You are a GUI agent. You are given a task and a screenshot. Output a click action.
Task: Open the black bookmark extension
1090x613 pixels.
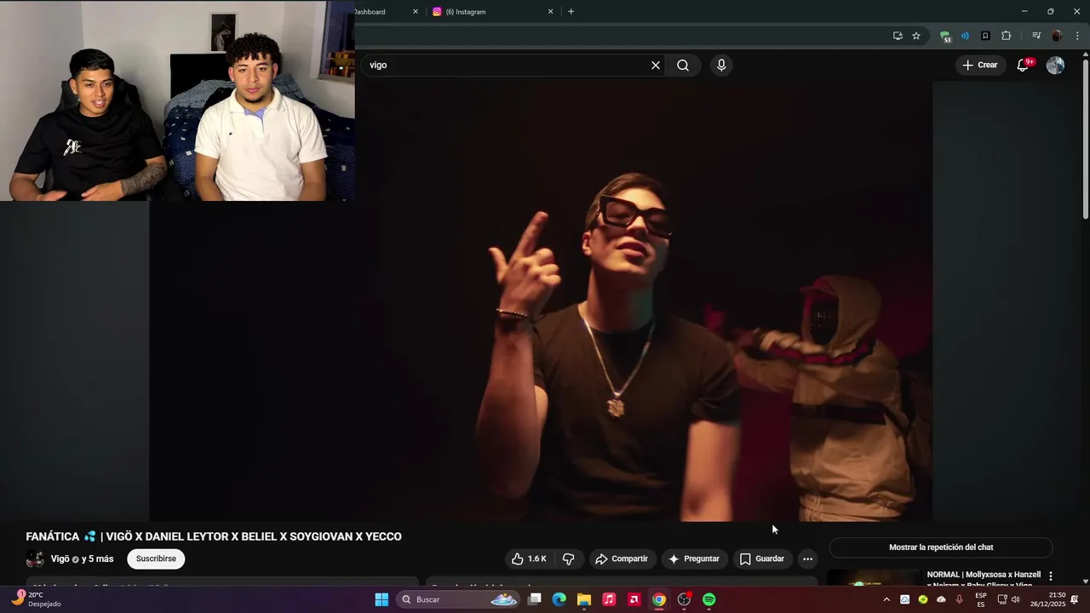pyautogui.click(x=985, y=36)
